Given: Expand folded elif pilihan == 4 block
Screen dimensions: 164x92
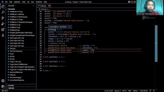Looking at the screenshot, I should (43, 66).
